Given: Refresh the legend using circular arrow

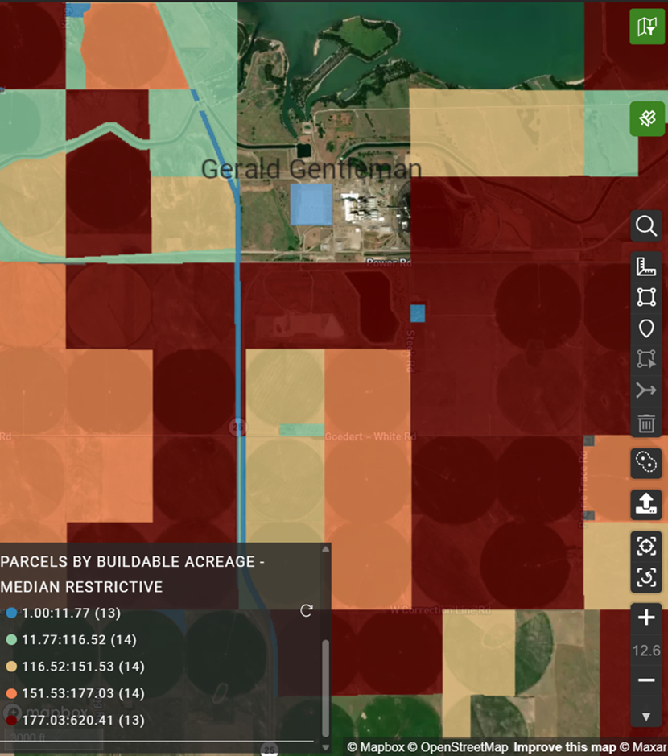Looking at the screenshot, I should tap(306, 611).
